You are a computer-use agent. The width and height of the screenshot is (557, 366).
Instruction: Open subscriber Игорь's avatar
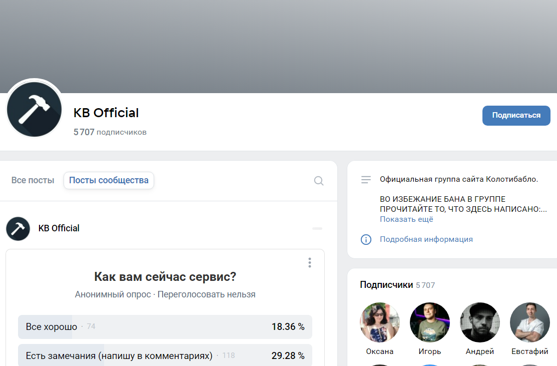[430, 322]
